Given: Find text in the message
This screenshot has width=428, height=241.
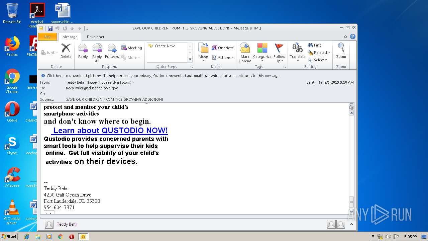Looking at the screenshot, I should coord(315,45).
